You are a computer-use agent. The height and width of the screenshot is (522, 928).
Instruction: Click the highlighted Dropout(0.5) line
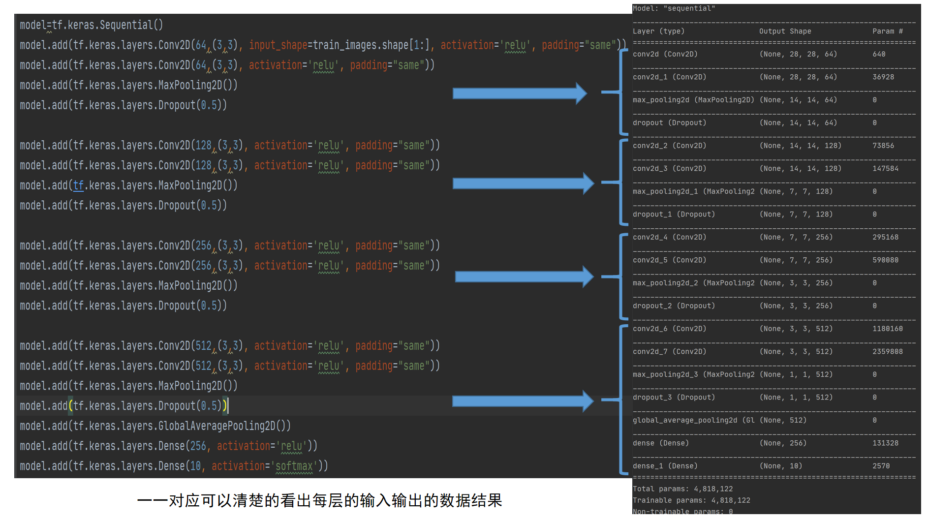(x=123, y=405)
